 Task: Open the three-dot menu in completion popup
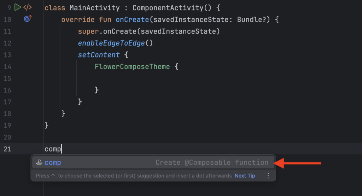(x=268, y=176)
